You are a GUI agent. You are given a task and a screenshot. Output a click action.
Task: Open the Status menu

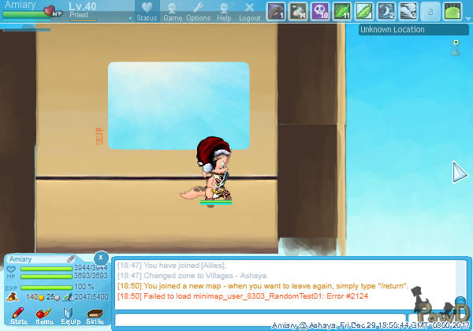pyautogui.click(x=146, y=11)
